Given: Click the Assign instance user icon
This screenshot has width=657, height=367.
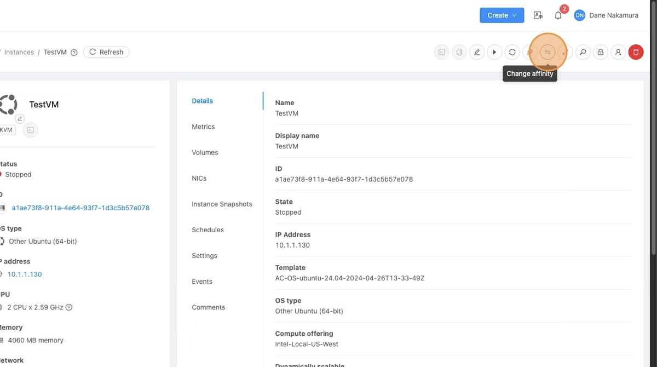Looking at the screenshot, I should [618, 52].
